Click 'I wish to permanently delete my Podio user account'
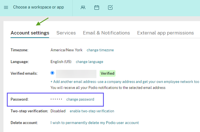200x132 pixels. pyautogui.click(x=94, y=123)
